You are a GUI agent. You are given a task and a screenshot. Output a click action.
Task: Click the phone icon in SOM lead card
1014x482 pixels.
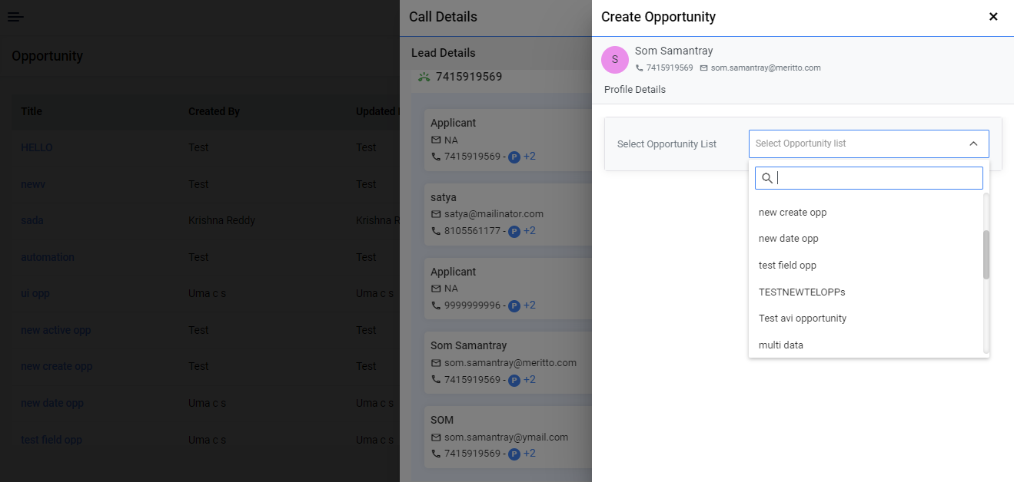436,454
